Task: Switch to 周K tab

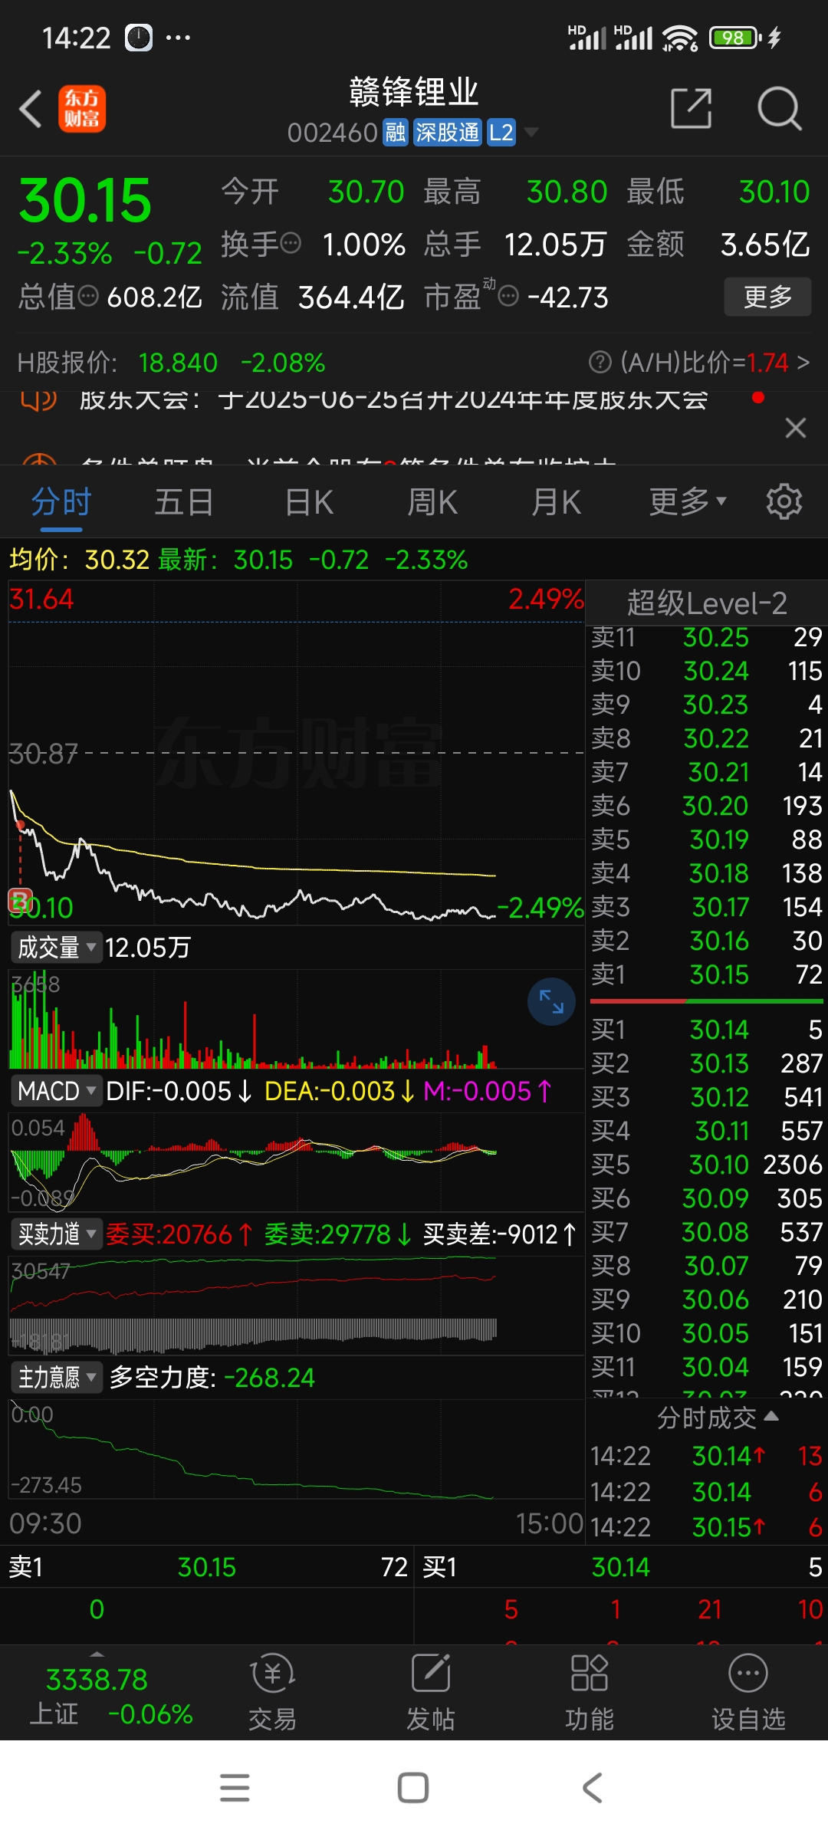Action: pyautogui.click(x=432, y=502)
